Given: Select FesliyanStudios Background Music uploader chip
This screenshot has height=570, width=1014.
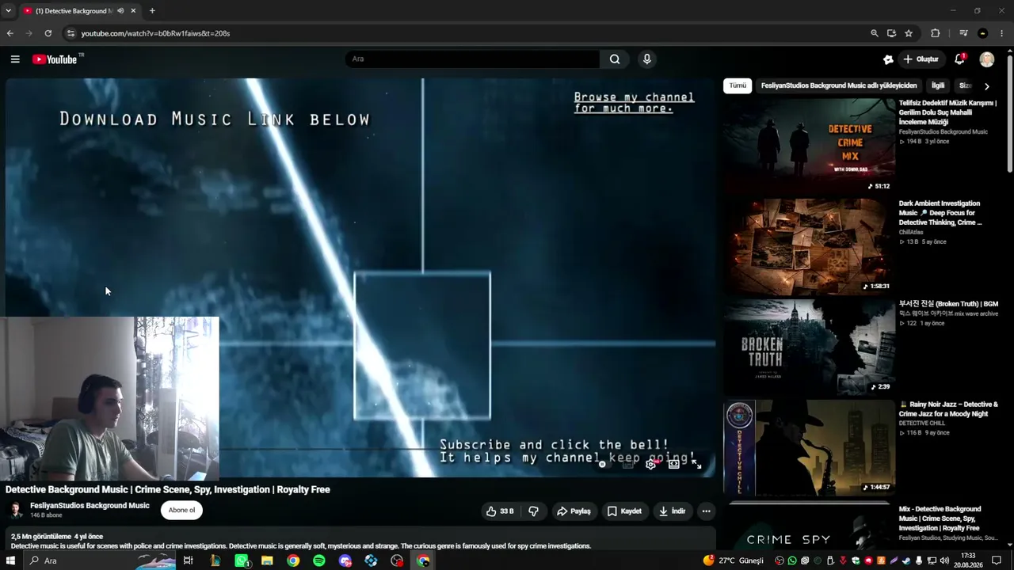Looking at the screenshot, I should pos(839,85).
